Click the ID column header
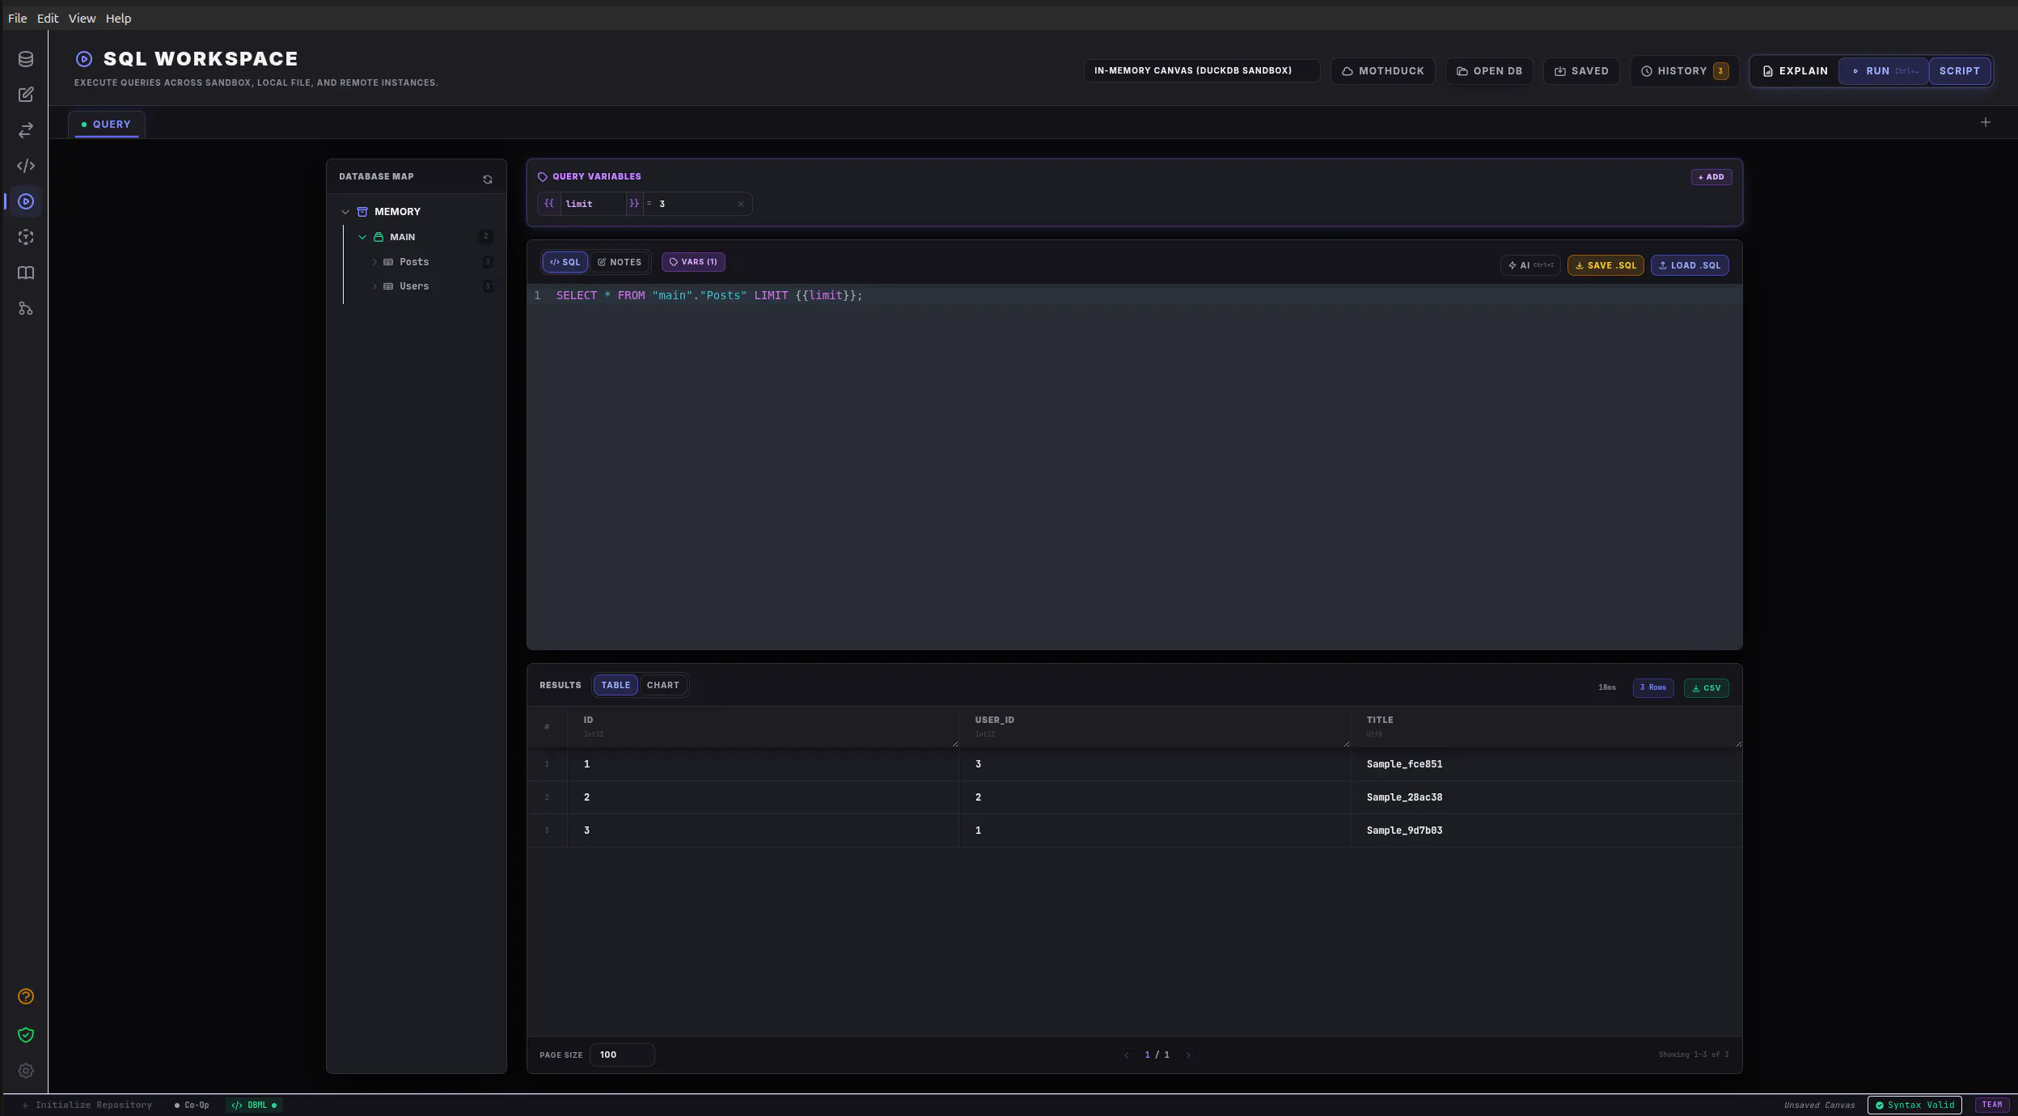Image resolution: width=2018 pixels, height=1116 pixels. click(764, 726)
